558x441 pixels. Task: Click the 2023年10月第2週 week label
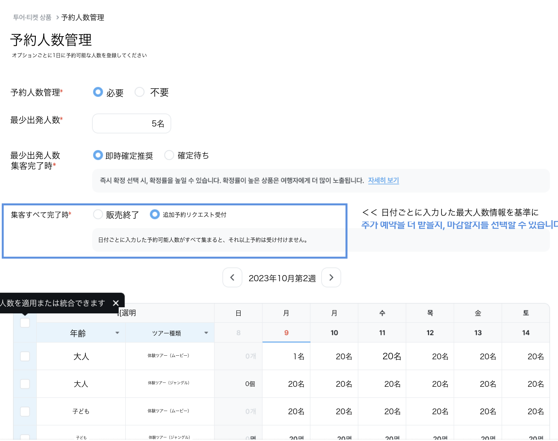[x=282, y=278]
